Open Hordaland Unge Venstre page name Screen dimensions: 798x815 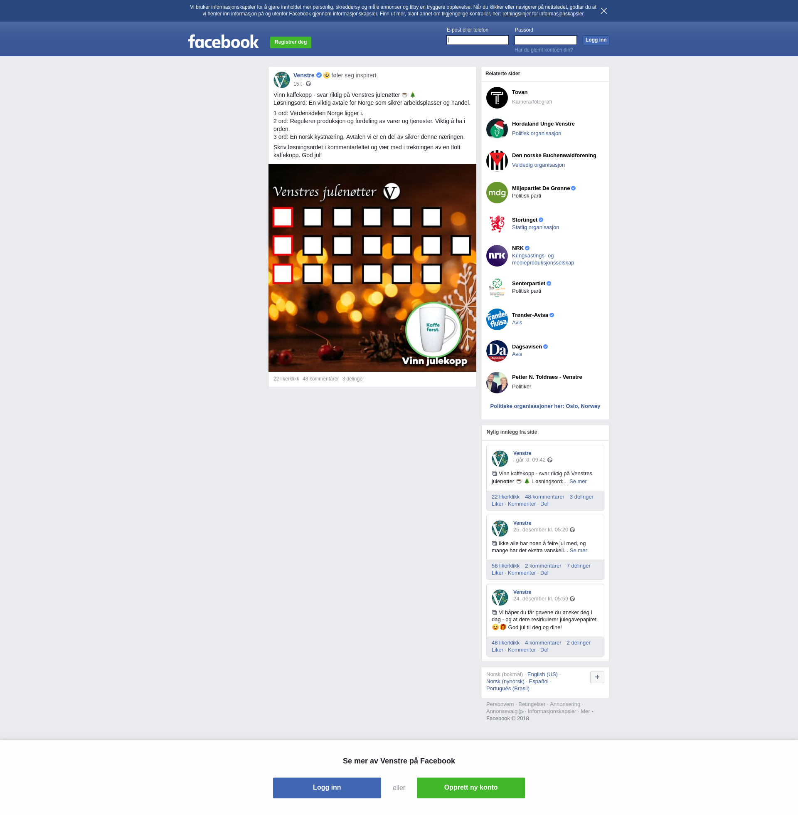tap(543, 123)
